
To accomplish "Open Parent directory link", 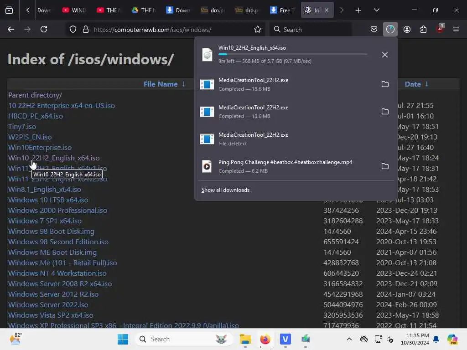I will 35,95.
